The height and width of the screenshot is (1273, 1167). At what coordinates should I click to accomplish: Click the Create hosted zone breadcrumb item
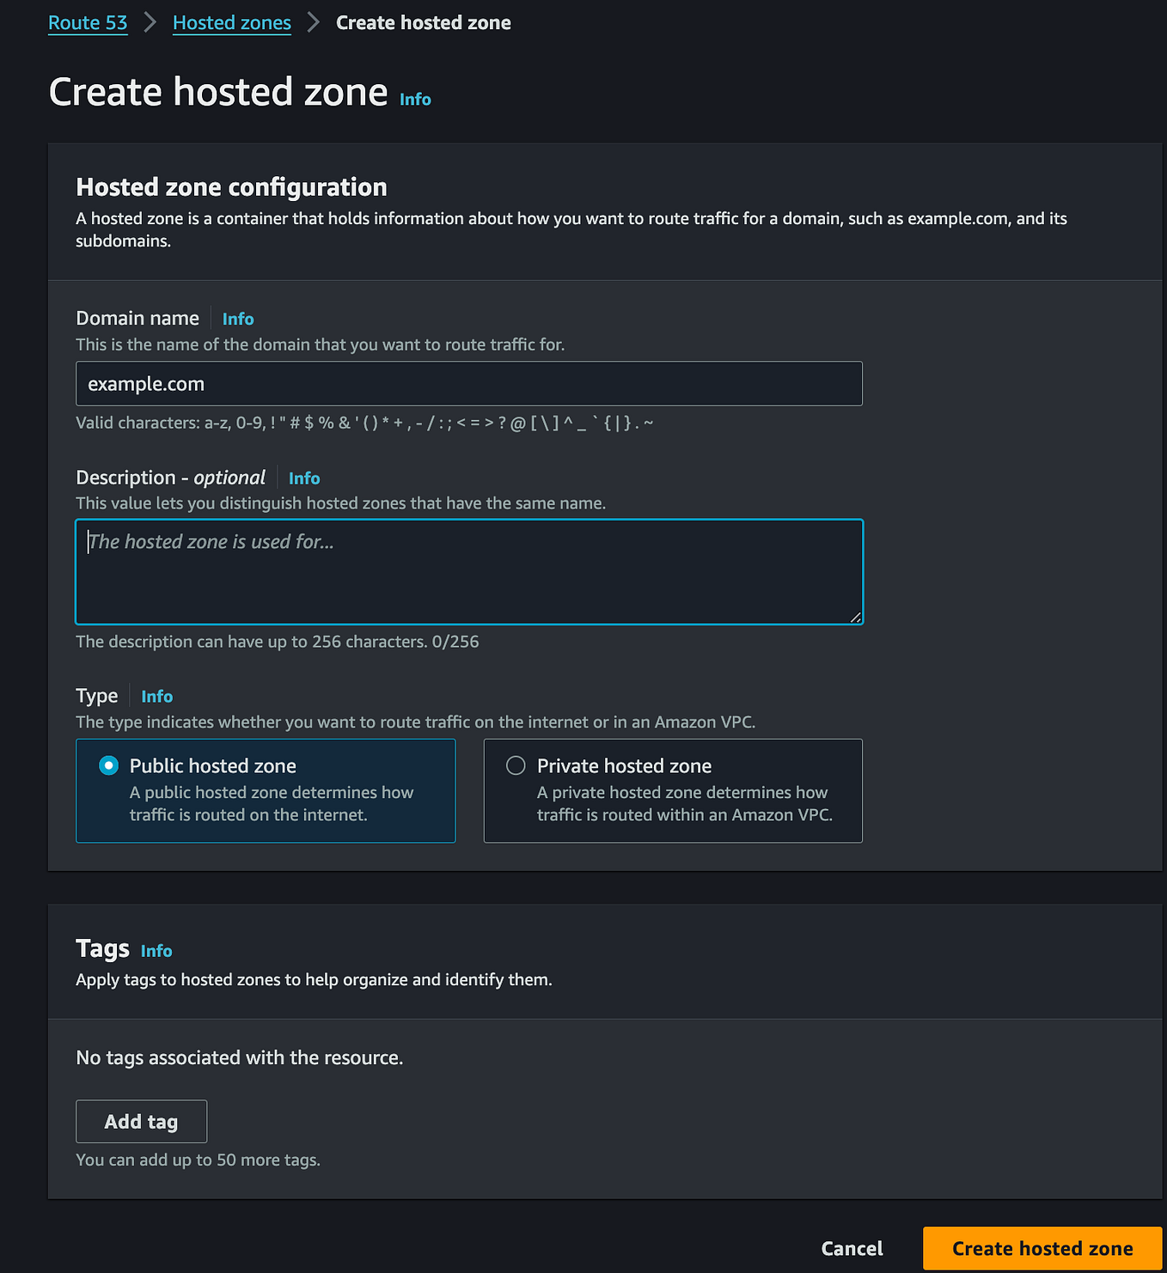tap(423, 22)
